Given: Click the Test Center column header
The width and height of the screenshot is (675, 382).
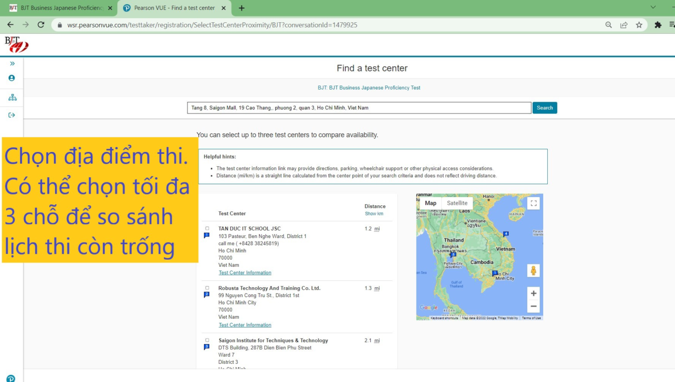Looking at the screenshot, I should 232,214.
